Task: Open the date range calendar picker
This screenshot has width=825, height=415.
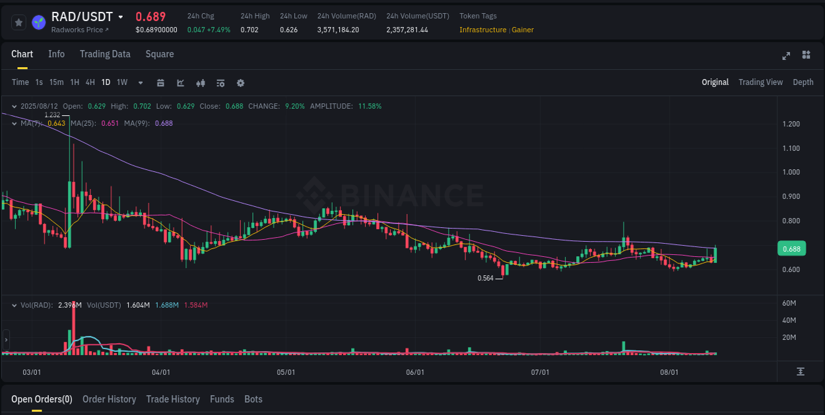Action: tap(160, 83)
